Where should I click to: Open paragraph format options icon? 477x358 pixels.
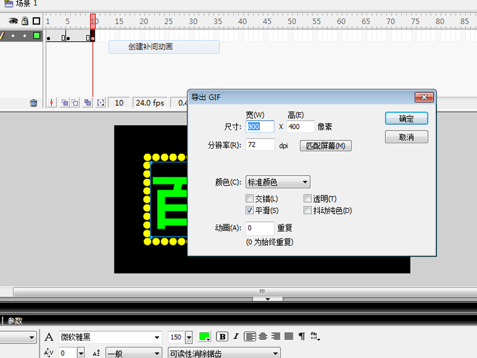(x=302, y=337)
